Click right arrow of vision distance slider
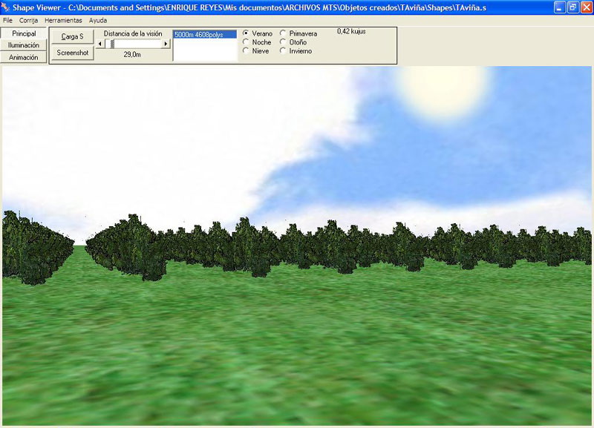 (x=166, y=44)
